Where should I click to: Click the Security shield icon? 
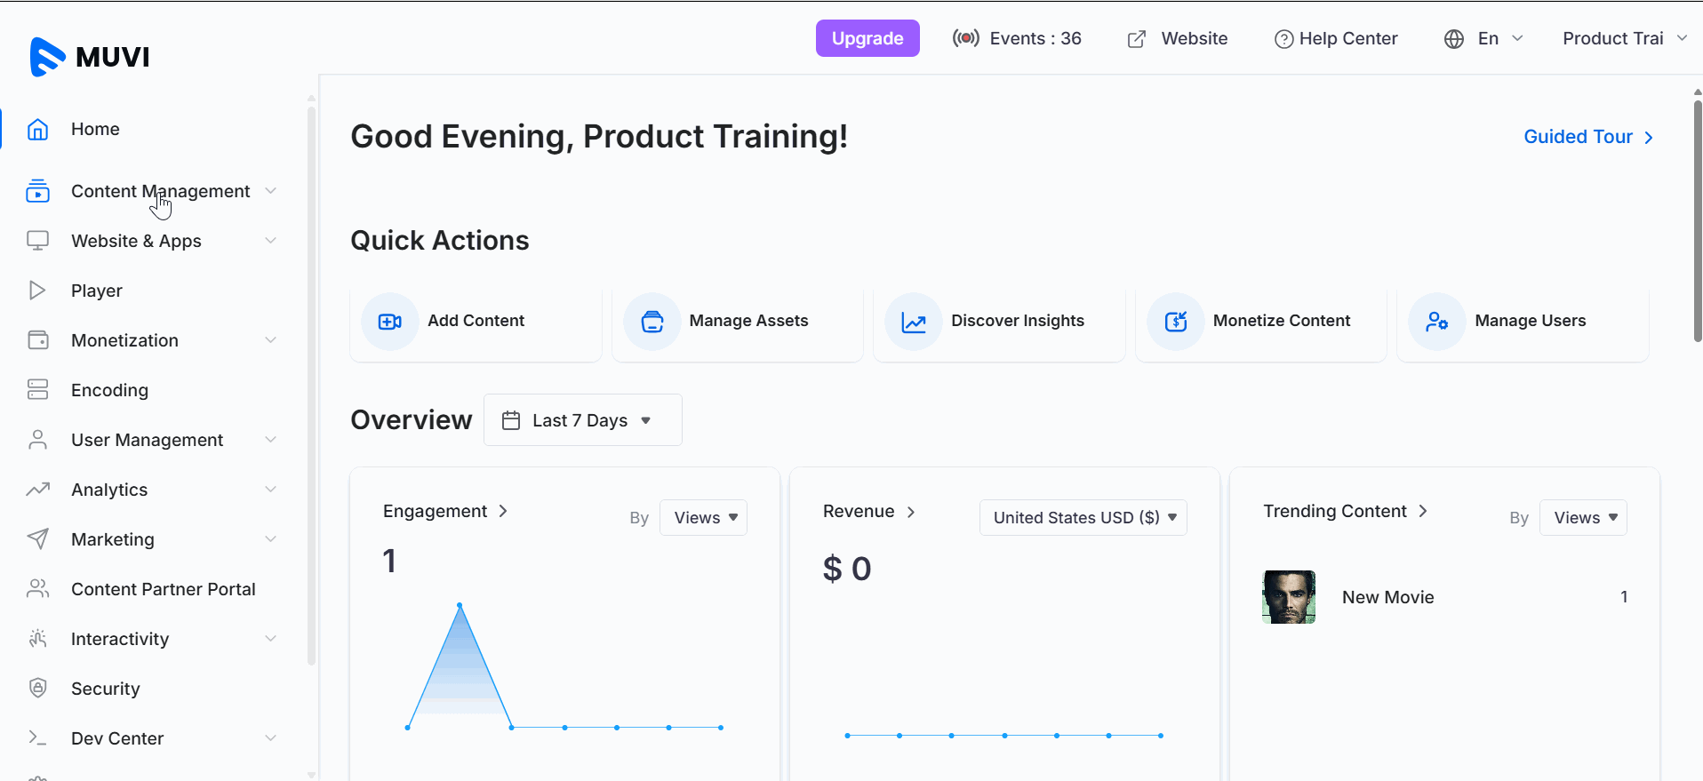[x=37, y=689]
